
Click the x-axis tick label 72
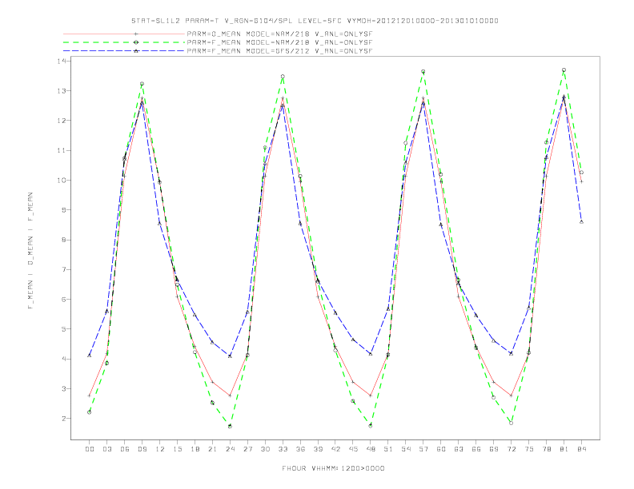pos(512,449)
